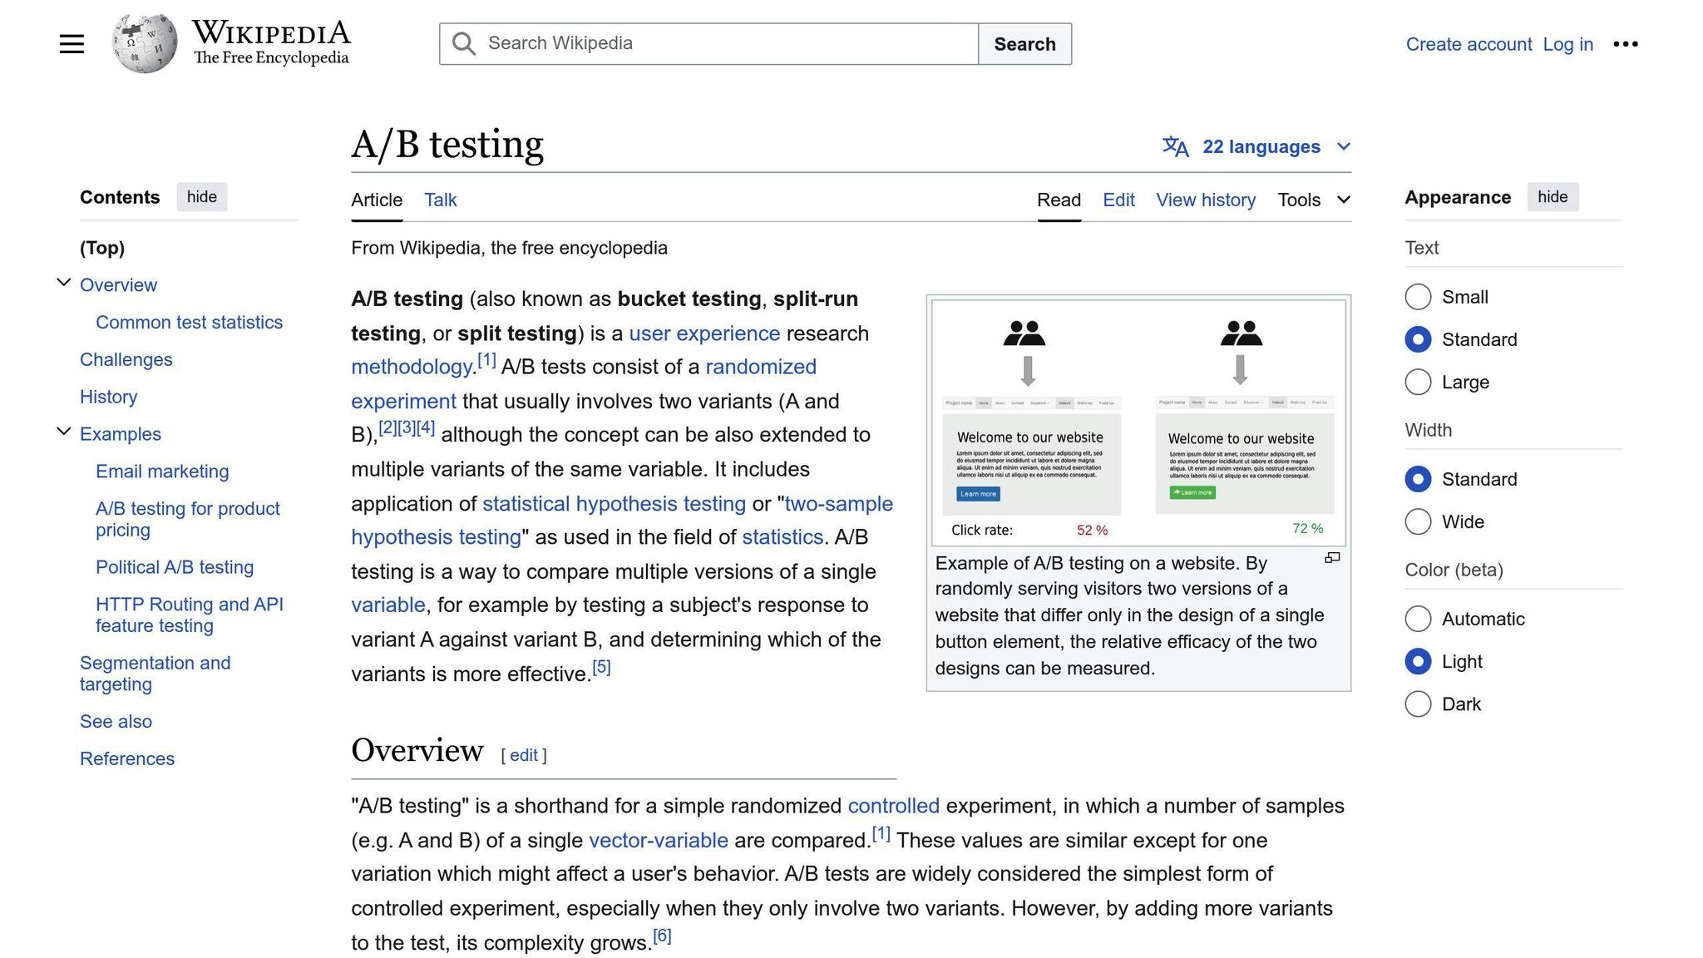Image resolution: width=1703 pixels, height=958 pixels.
Task: Click the Create account link
Action: (1469, 44)
